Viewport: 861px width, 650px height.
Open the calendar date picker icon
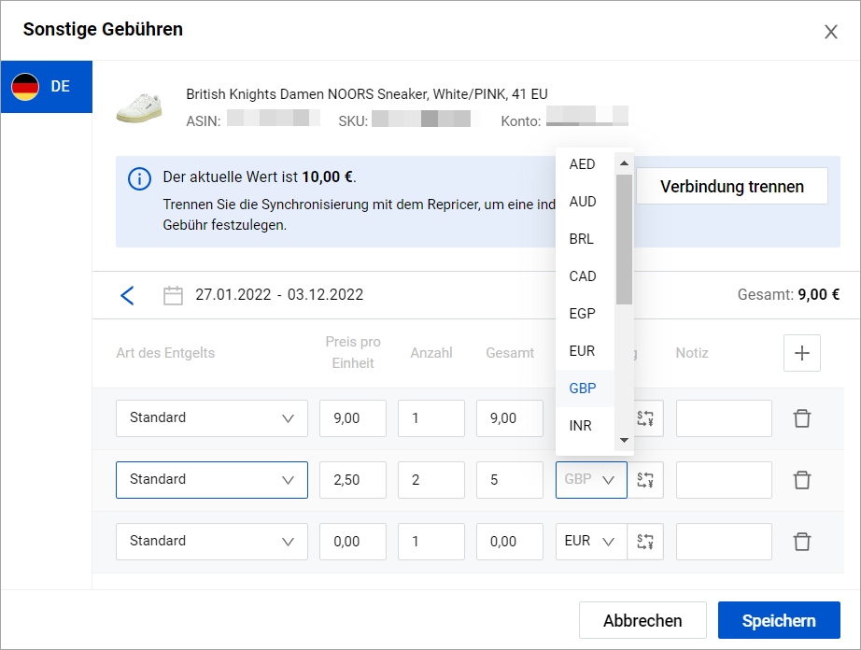click(173, 295)
